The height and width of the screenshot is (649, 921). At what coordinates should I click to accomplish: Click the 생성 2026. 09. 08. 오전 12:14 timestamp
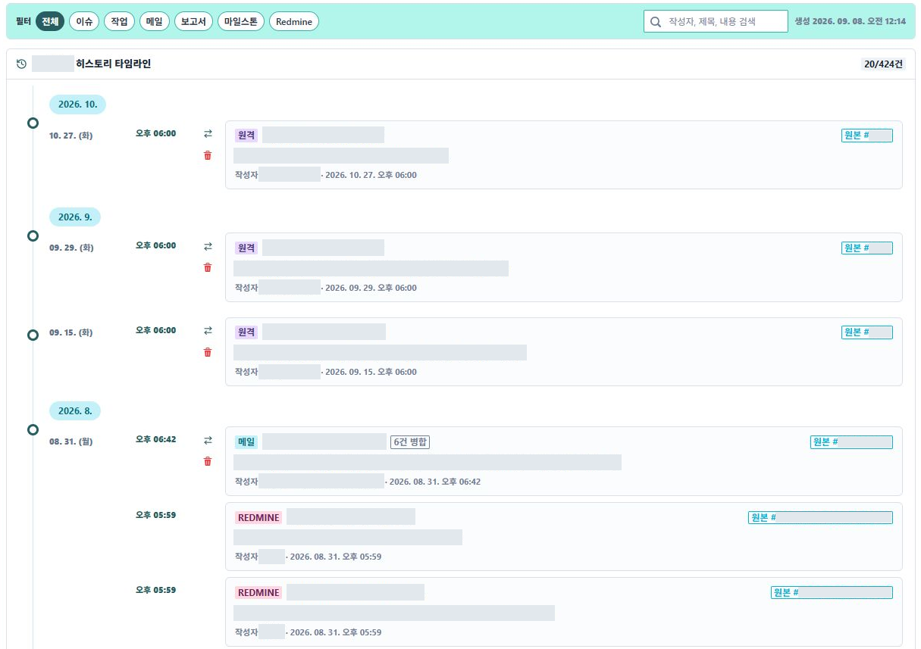tap(850, 22)
